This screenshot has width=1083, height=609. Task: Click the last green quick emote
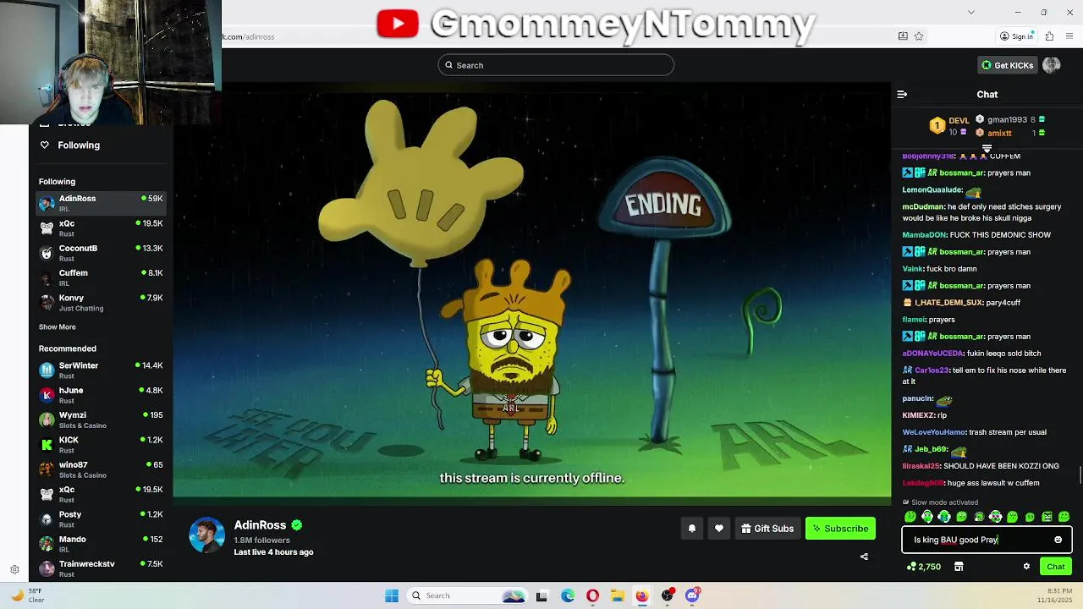(1064, 517)
